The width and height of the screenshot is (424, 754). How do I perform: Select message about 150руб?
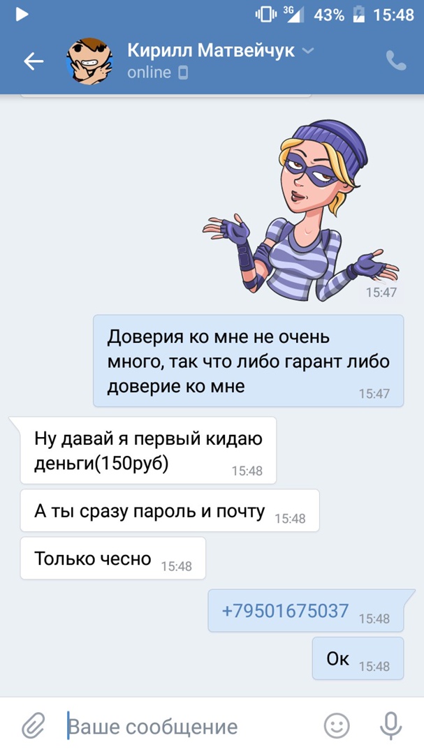click(148, 450)
